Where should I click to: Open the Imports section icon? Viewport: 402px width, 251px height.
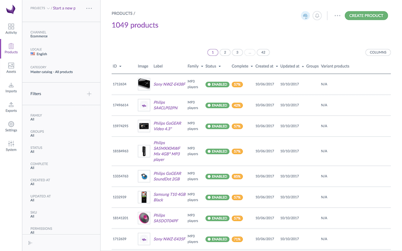pyautogui.click(x=11, y=85)
